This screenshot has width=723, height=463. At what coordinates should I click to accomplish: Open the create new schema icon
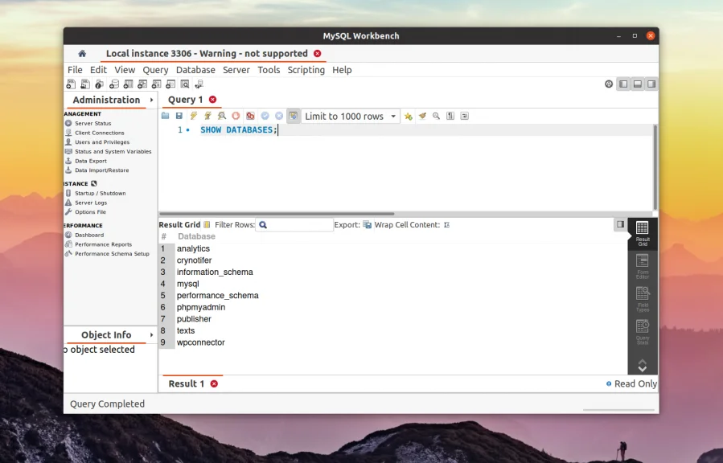click(x=114, y=84)
